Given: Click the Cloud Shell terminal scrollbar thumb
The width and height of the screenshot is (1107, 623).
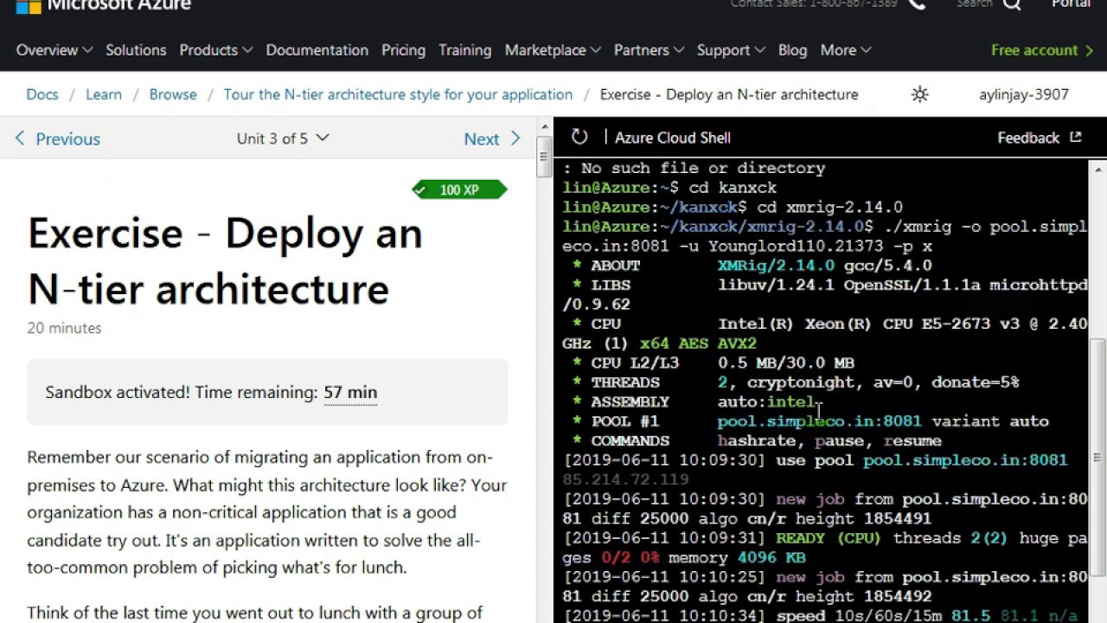Looking at the screenshot, I should click(x=1097, y=457).
